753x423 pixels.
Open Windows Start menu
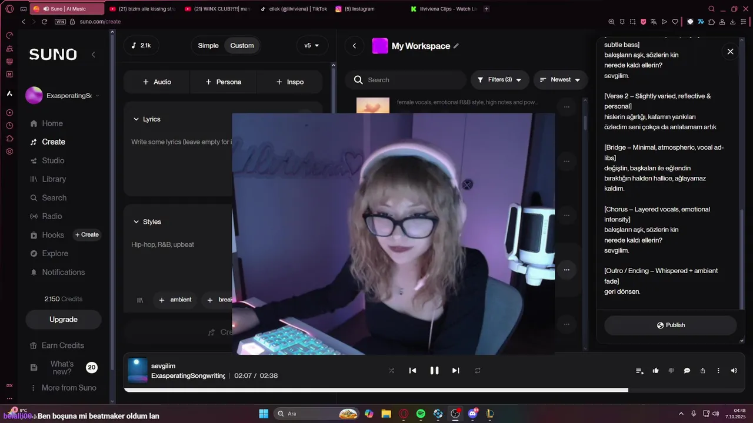click(264, 414)
